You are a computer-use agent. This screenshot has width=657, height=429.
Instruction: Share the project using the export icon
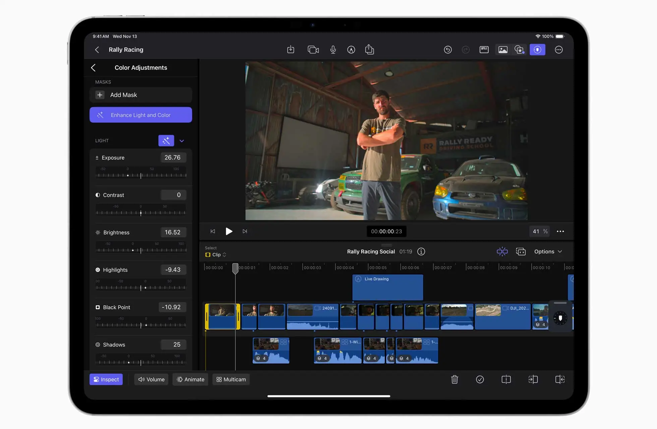point(369,49)
